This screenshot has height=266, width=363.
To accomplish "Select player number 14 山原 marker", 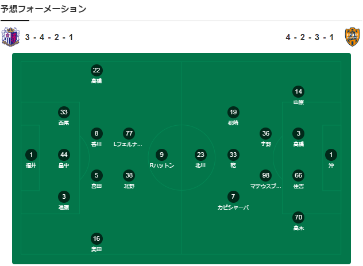I will point(299,91).
